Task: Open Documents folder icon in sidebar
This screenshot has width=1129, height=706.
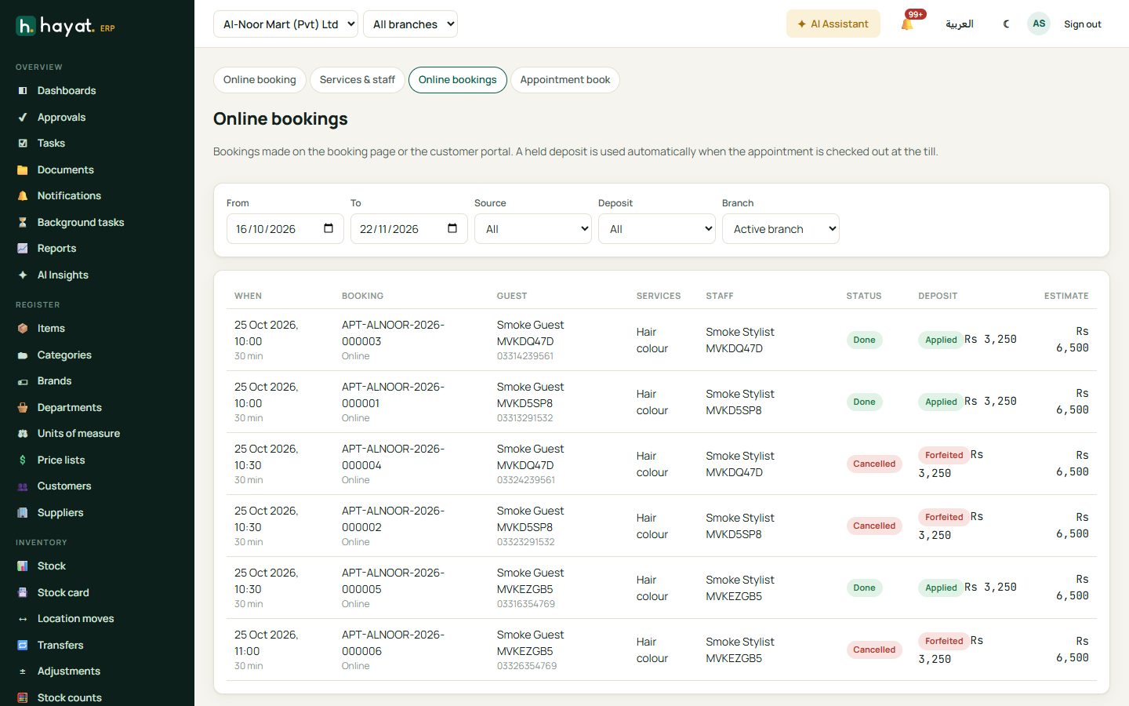Action: coord(23,170)
